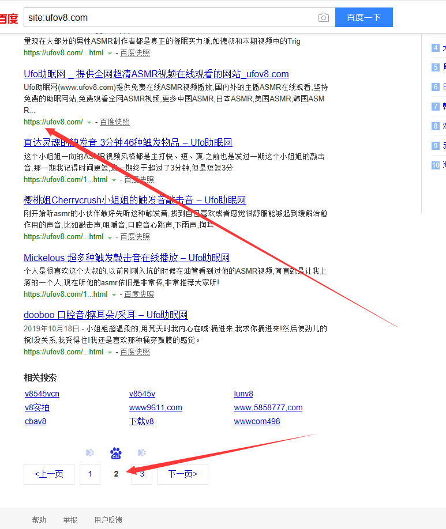This screenshot has width=446, height=529.
Task: Open 樱桃姐Cherrycrush小姐姐的触发音 result
Action: 135,200
